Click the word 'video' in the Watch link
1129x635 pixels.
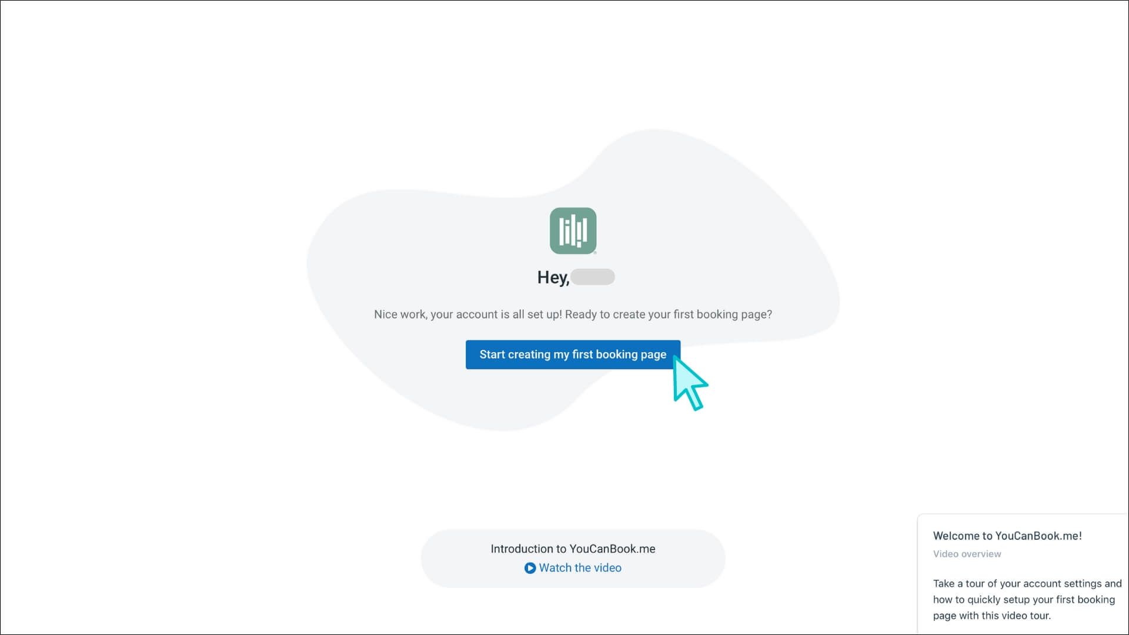click(x=607, y=568)
